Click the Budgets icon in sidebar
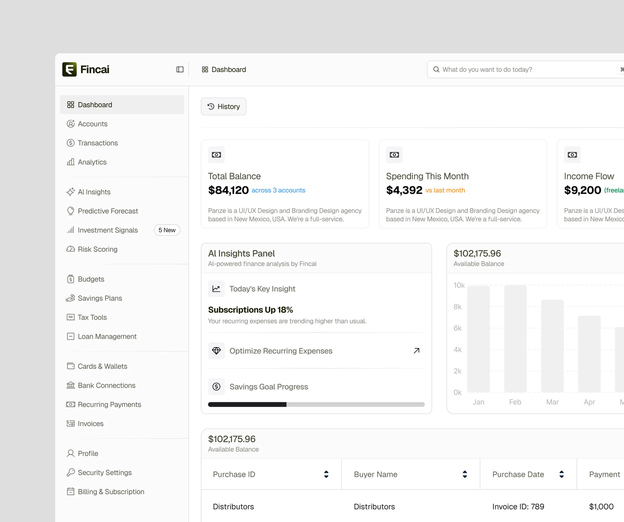Screen dimensions: 624x522 click(x=71, y=279)
